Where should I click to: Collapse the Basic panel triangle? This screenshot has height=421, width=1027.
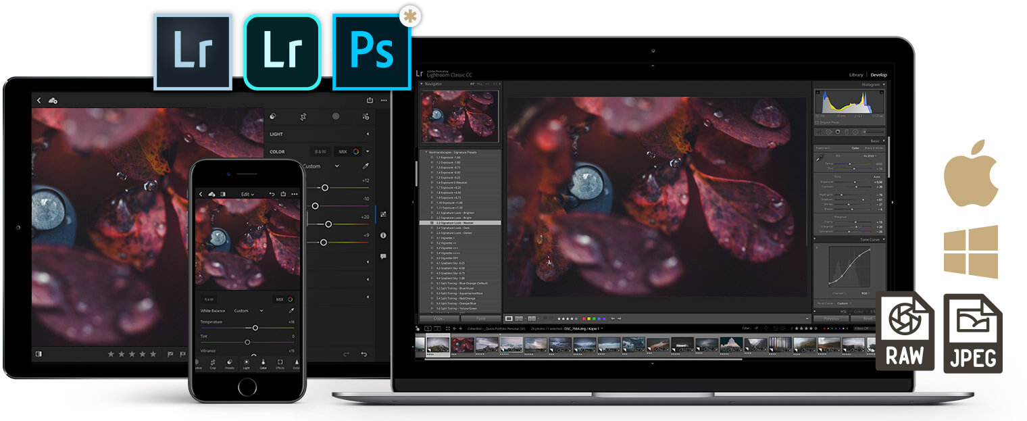[x=883, y=141]
